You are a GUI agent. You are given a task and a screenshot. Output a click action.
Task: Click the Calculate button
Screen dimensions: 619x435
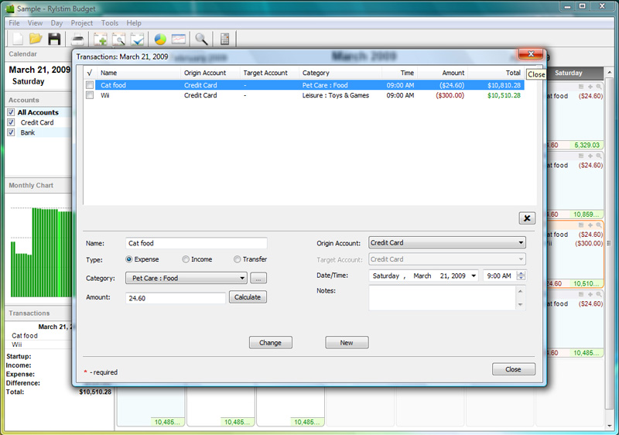[248, 297]
